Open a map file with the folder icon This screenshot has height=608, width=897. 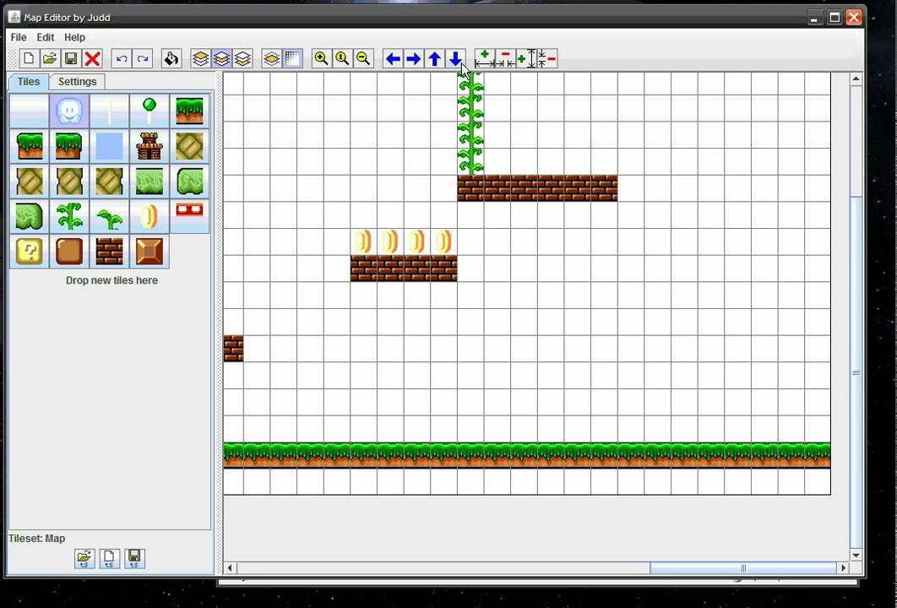pyautogui.click(x=50, y=58)
